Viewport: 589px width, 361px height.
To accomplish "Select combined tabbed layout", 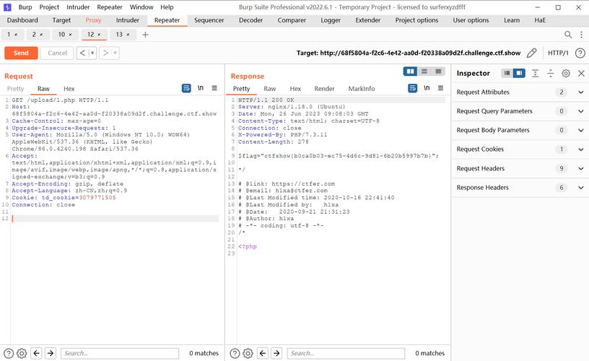I will [438, 71].
